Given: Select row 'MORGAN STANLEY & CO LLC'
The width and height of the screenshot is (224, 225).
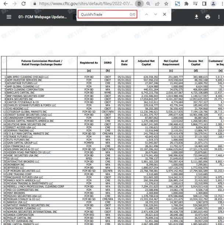Looking at the screenshot, I should pyautogui.click(x=113, y=199).
